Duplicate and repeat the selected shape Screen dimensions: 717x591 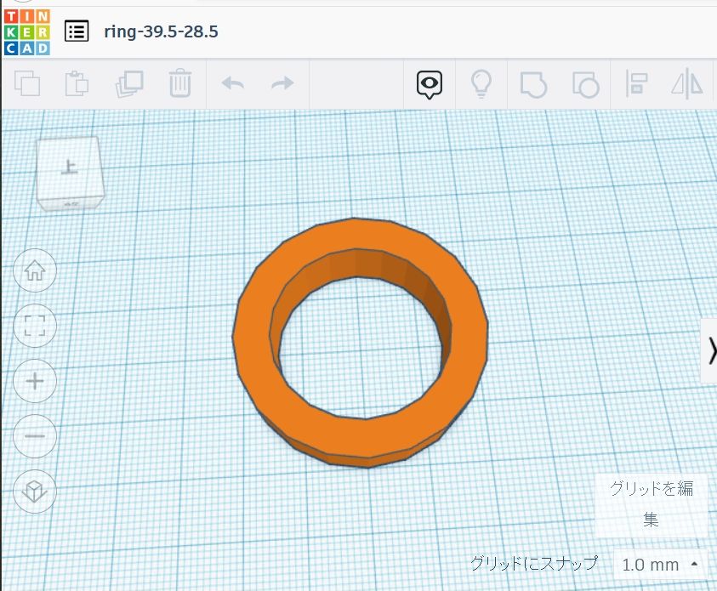pyautogui.click(x=129, y=83)
